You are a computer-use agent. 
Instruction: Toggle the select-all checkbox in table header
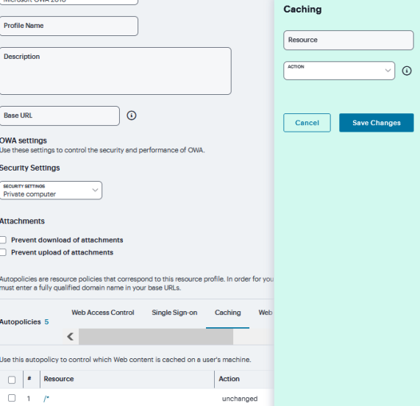tap(12, 380)
